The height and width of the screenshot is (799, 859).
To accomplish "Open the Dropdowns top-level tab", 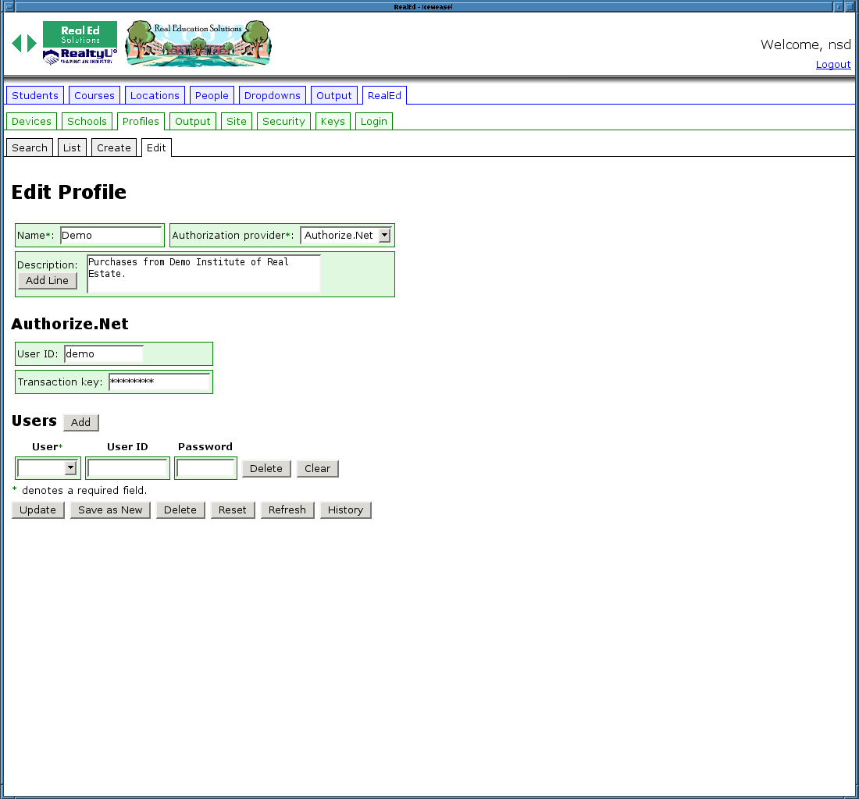I will coord(272,95).
